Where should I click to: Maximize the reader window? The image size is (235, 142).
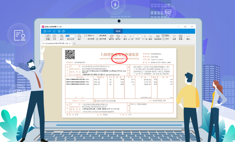point(185,27)
